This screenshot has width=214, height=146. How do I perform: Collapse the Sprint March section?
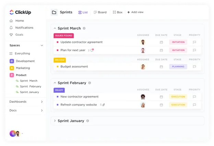click(55, 28)
